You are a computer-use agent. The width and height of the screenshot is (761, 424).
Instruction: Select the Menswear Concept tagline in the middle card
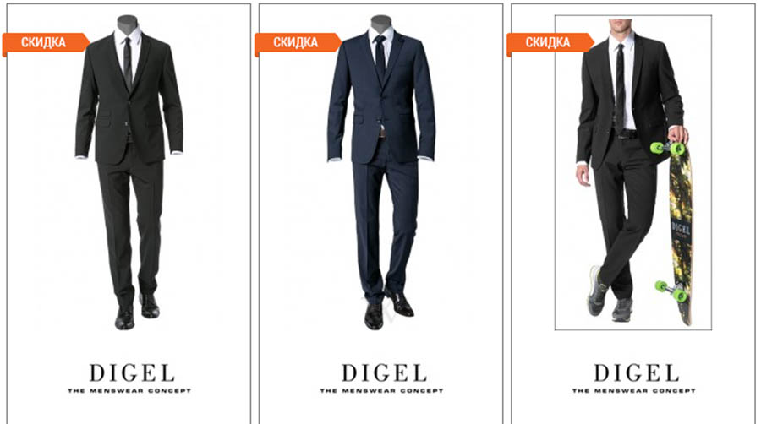coord(381,390)
